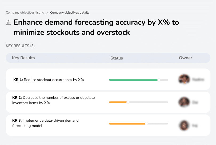Go to Company objectives listing breadcrumb
This screenshot has height=145, width=216.
tap(25, 12)
